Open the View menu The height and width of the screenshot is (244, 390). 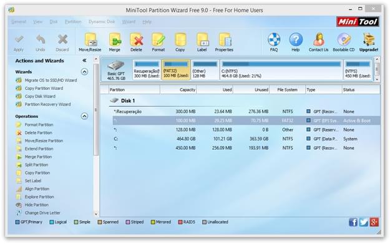(x=37, y=22)
